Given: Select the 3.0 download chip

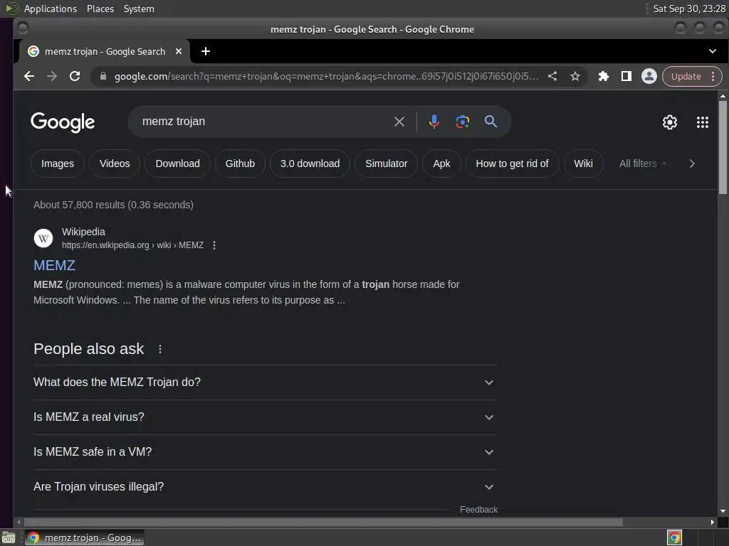Looking at the screenshot, I should [x=310, y=164].
